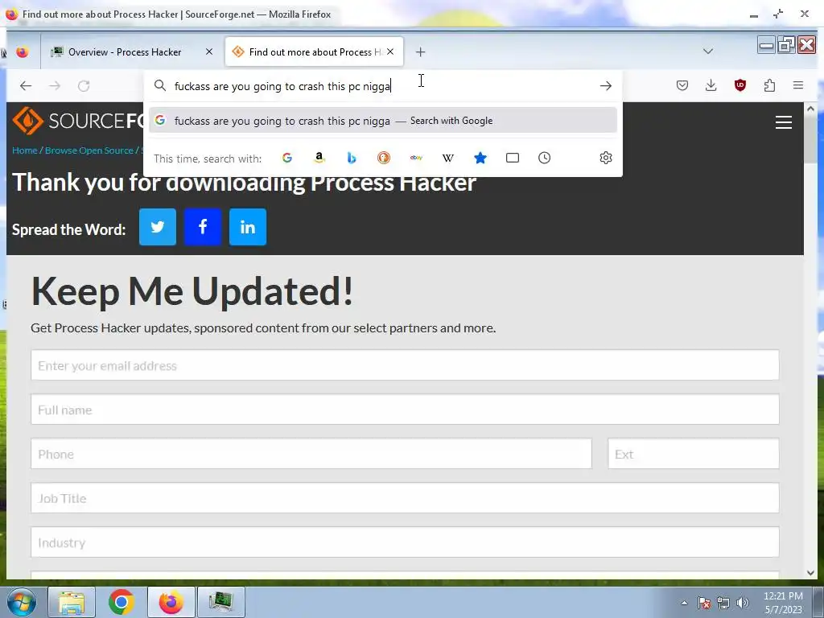
Task: Submit the address bar search with arrow
Action: pos(605,85)
